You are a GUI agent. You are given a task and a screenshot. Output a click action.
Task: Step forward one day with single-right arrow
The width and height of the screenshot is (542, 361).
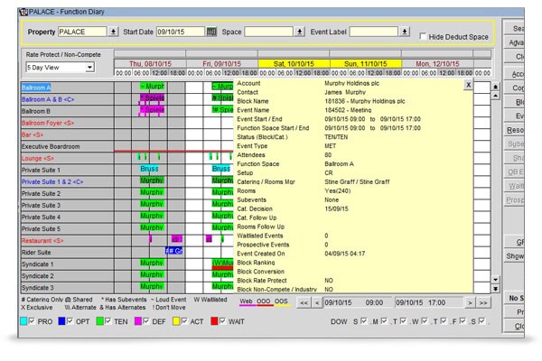click(x=471, y=303)
